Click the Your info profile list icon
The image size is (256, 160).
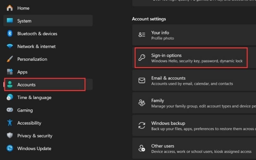click(x=142, y=35)
